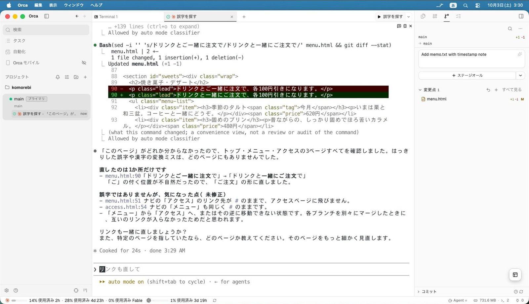Discard all changes with undo icon
Screen dimensions: 529x304
488,90
